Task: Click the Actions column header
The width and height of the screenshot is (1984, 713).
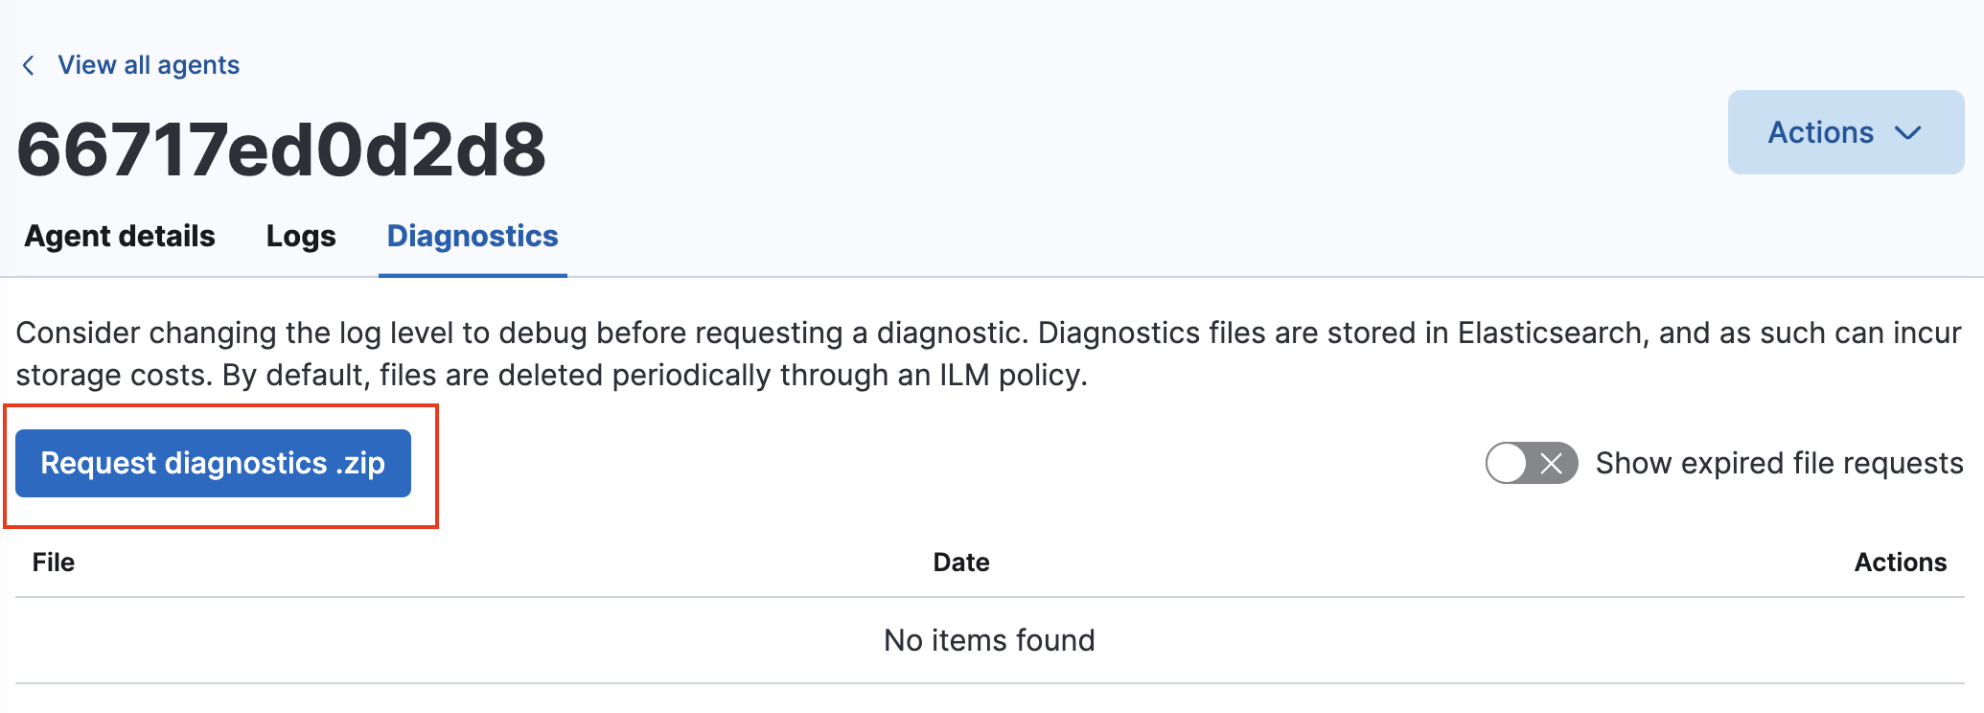Action: point(1901,563)
